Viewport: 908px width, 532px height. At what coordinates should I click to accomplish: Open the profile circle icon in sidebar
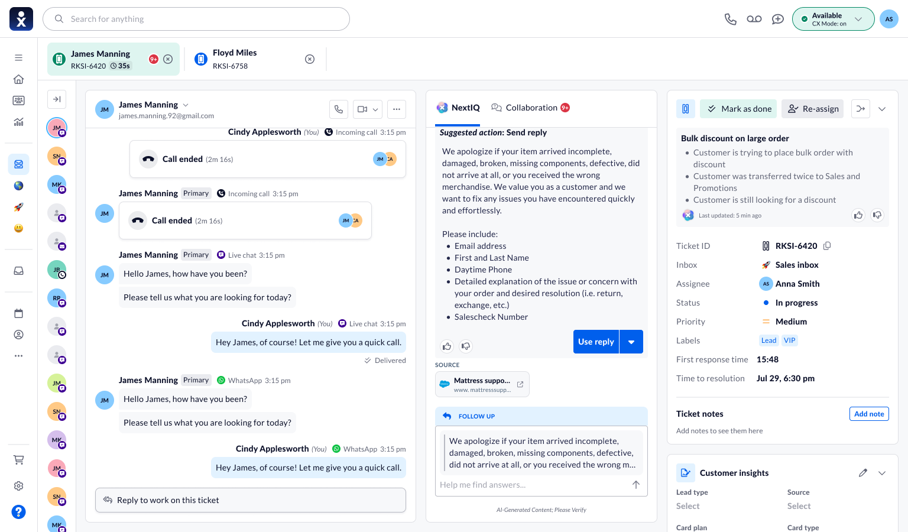19,335
